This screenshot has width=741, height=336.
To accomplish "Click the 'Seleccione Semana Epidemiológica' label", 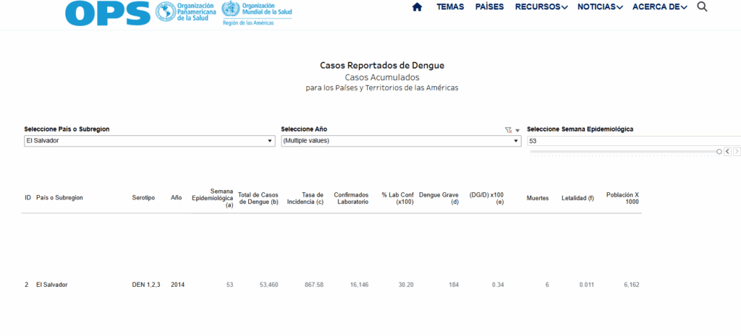I will tap(580, 129).
